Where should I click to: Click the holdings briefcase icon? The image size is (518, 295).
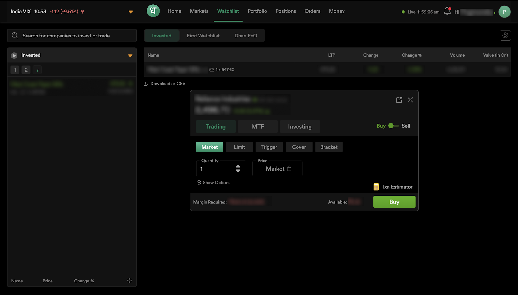click(212, 70)
